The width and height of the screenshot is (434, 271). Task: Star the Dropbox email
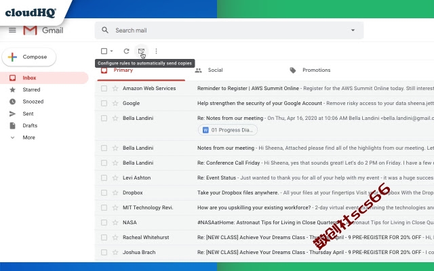115,192
